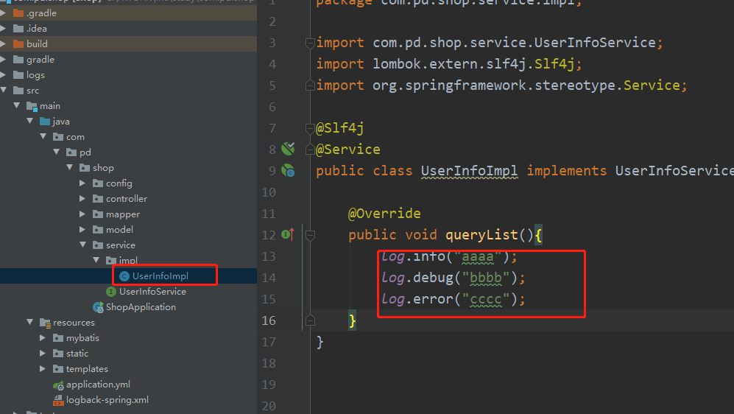The width and height of the screenshot is (734, 414).
Task: Click the controller package icon
Action: (x=98, y=199)
